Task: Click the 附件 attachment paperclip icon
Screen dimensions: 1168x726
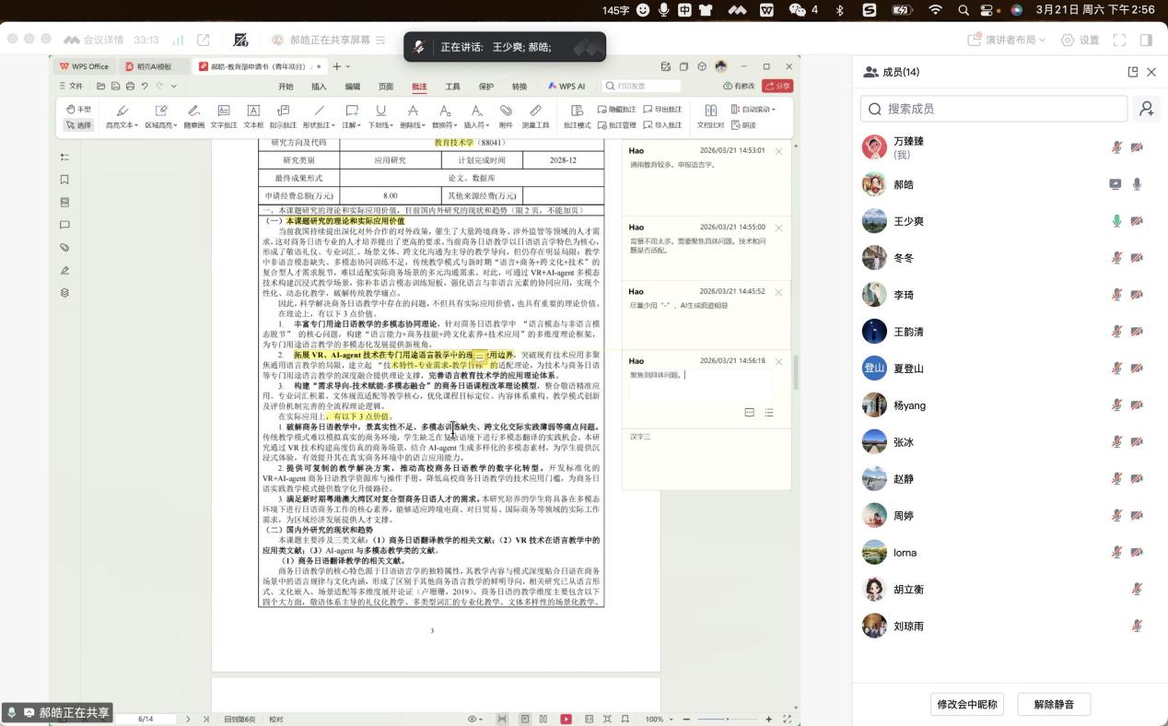Action: 506,115
